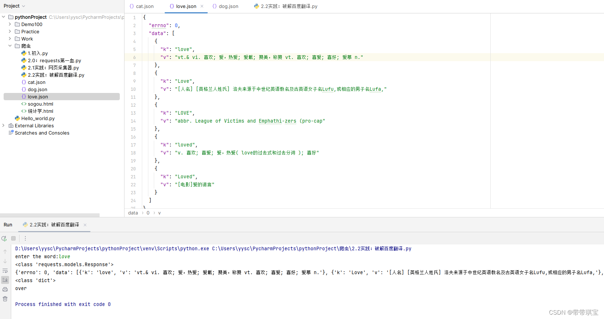Click the JSON icon of love.json in tree

click(x=24, y=97)
